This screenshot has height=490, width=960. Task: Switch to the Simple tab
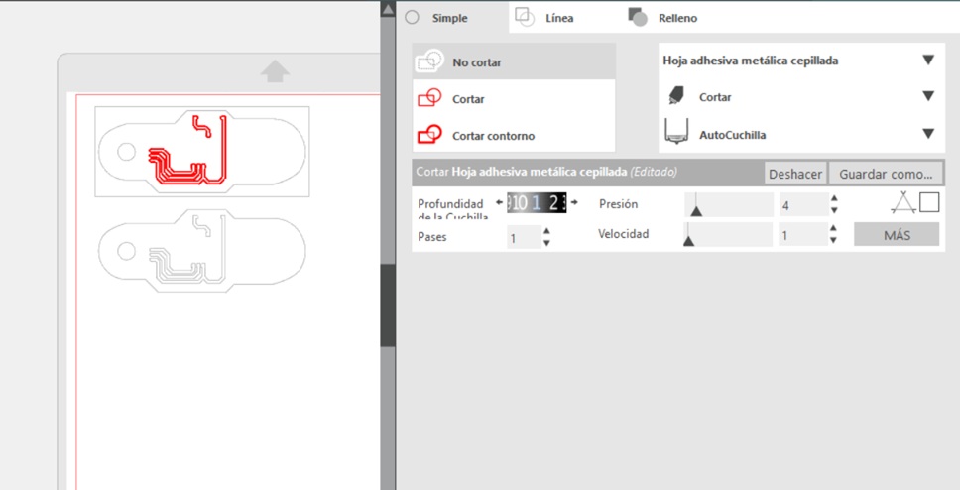tap(452, 18)
